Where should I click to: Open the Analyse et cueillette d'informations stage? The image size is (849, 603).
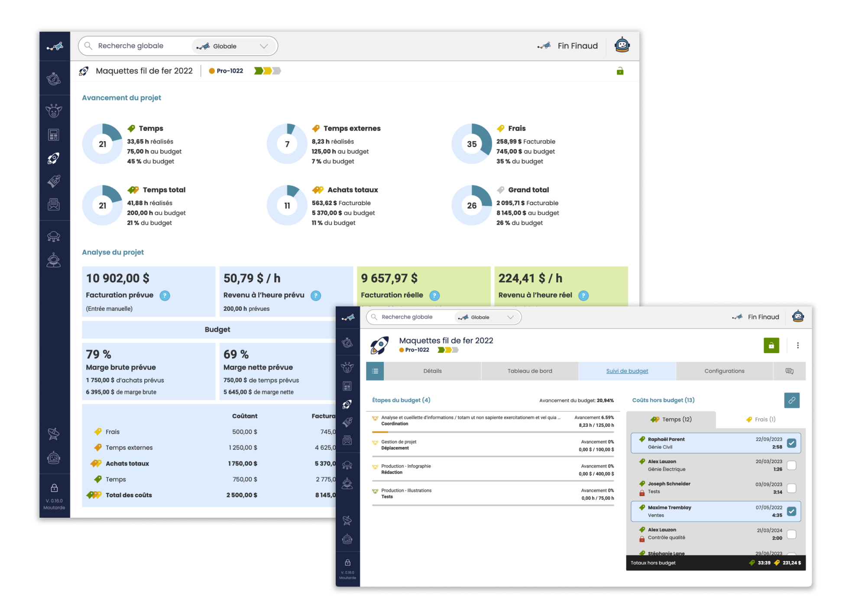pos(493,421)
